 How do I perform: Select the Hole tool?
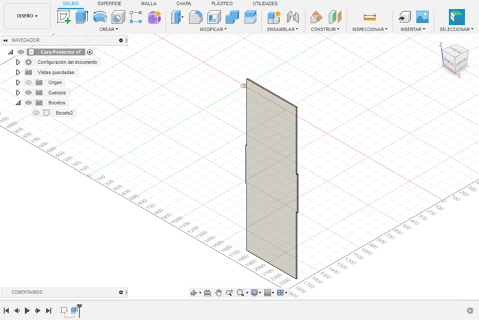click(118, 17)
